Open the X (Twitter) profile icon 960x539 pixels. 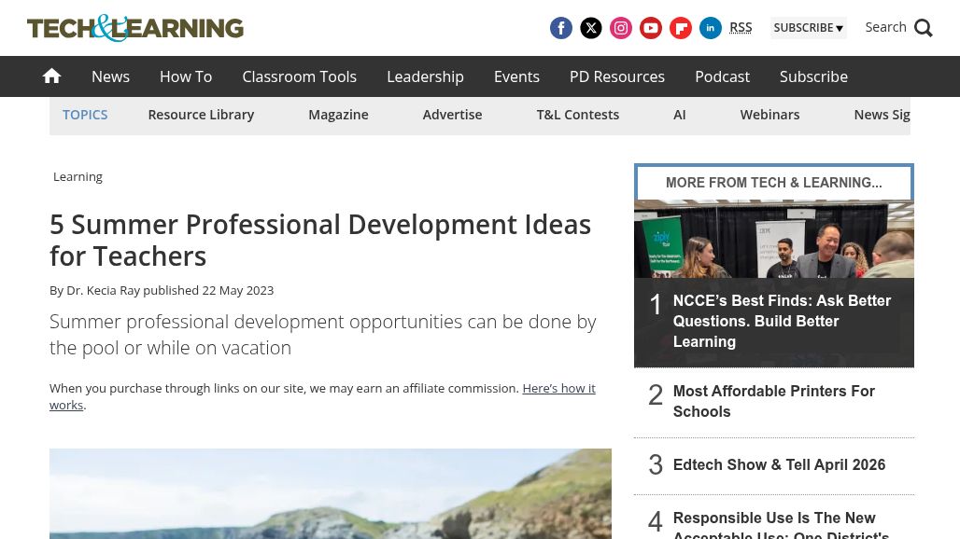click(591, 28)
